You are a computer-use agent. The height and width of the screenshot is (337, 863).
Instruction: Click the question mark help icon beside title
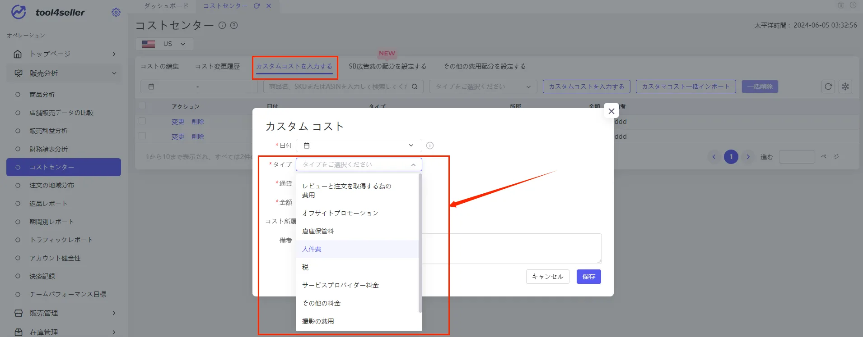click(x=234, y=25)
